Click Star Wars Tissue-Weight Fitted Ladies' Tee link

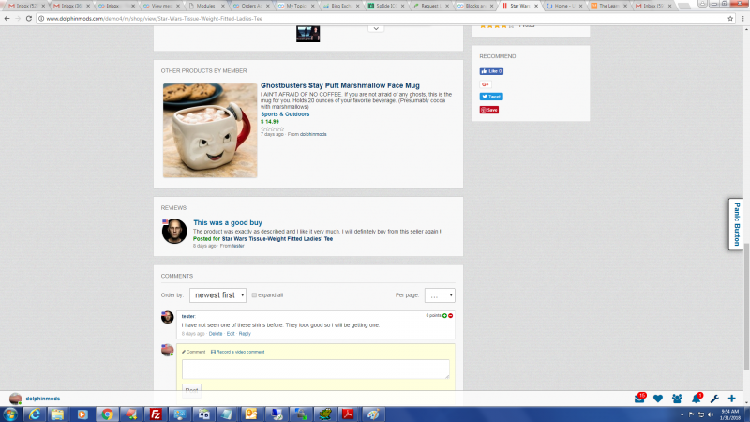click(x=277, y=239)
